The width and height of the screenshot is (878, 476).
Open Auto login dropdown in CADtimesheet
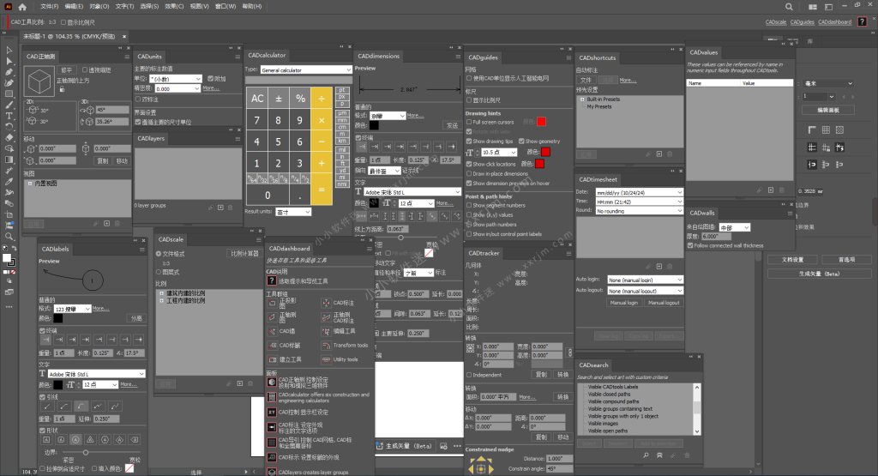coord(645,280)
